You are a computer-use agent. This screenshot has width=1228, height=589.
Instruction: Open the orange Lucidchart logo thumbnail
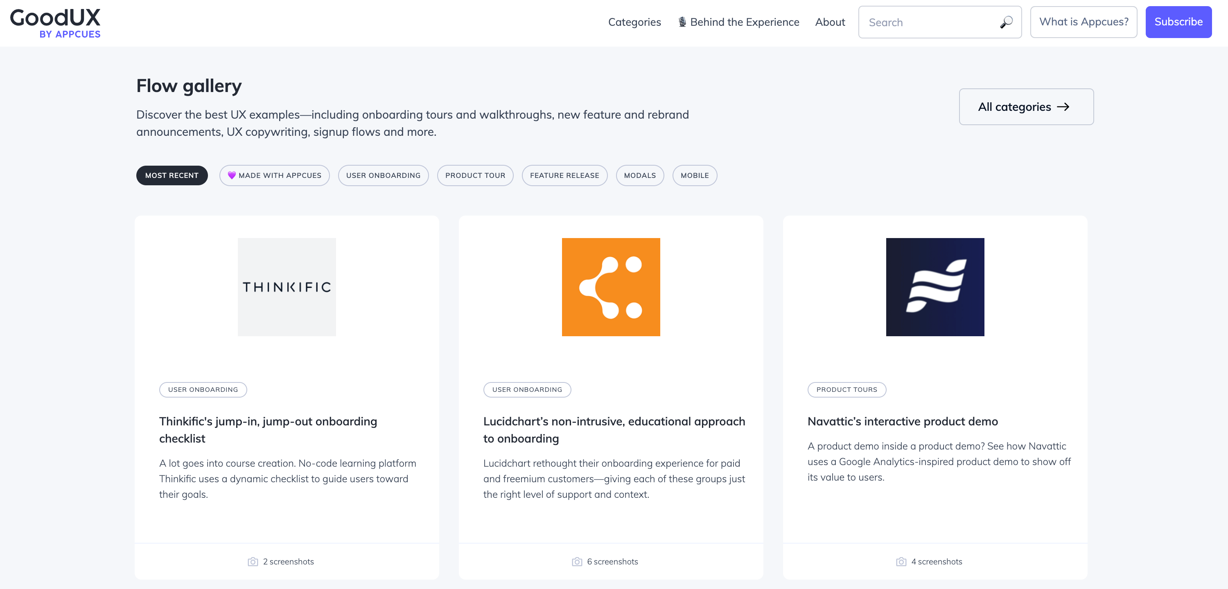click(611, 287)
